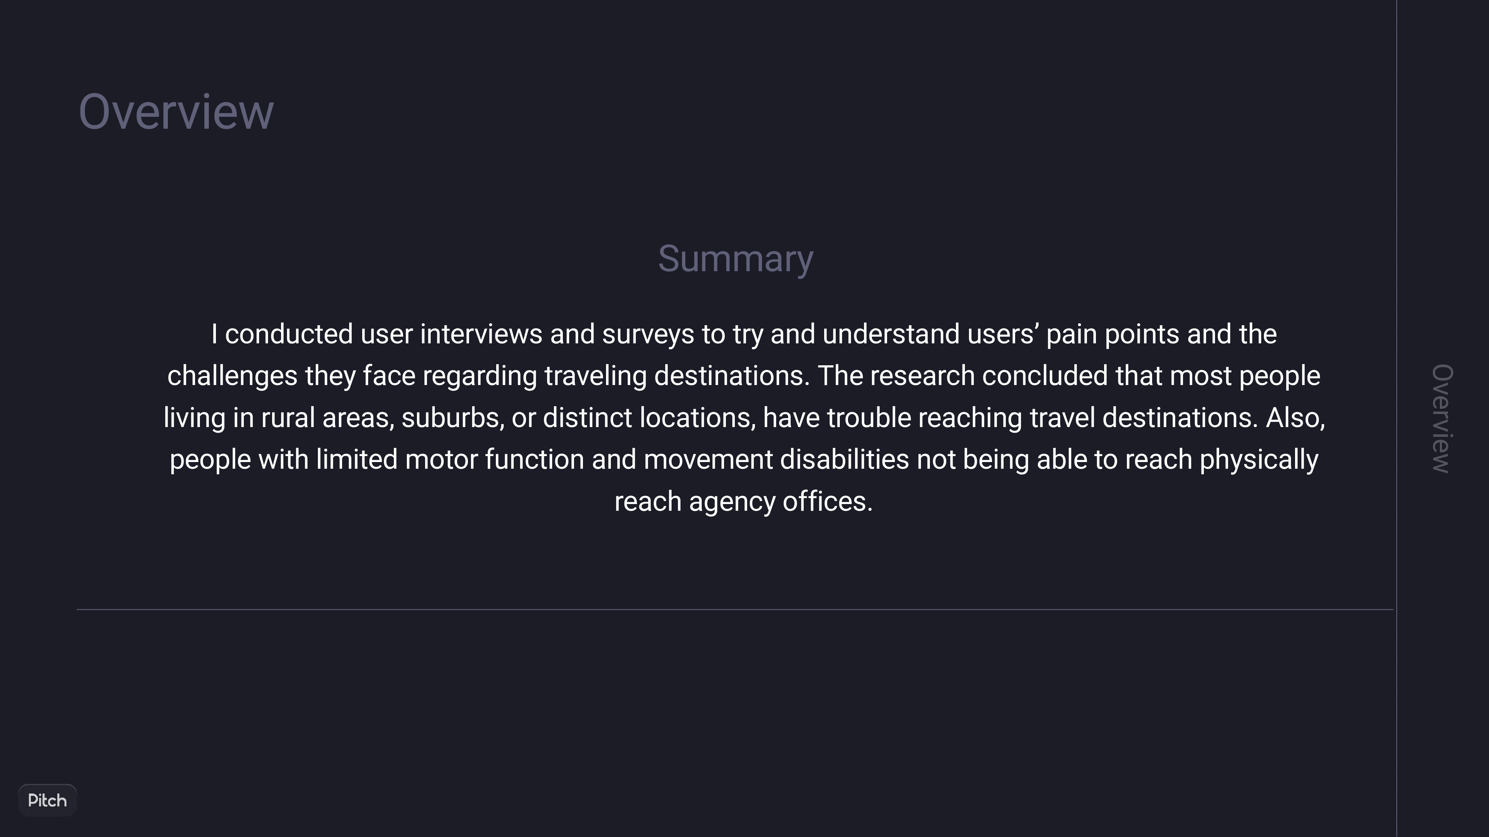Click the words 'movement disabilities'
Viewport: 1489px width, 837px height.
click(x=776, y=460)
